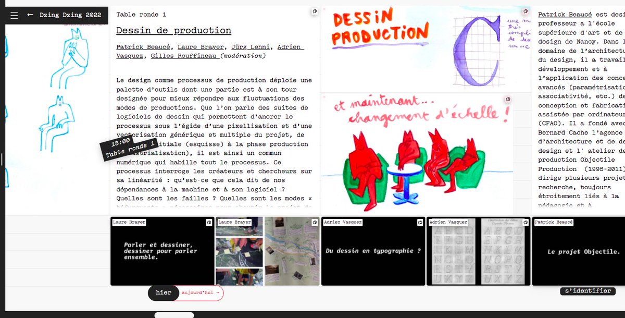Go to Dzing Dzing 2022 home

tap(70, 16)
